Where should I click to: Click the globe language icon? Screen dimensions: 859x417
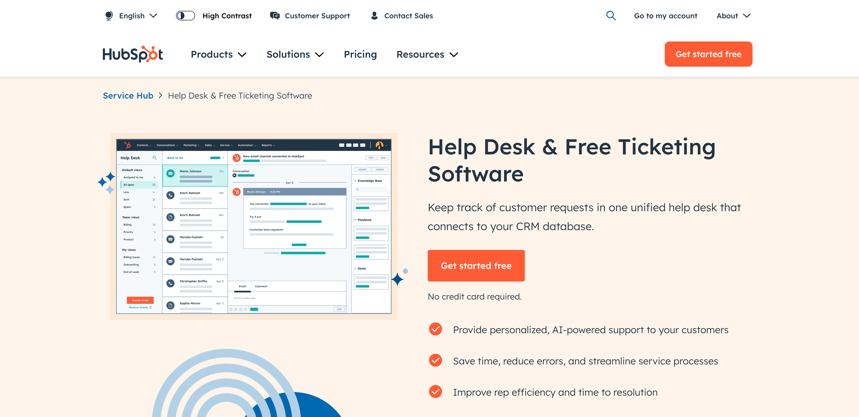tap(109, 16)
